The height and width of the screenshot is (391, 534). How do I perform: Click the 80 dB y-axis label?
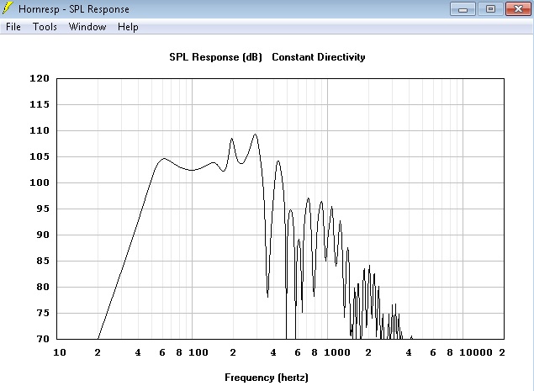coord(43,287)
